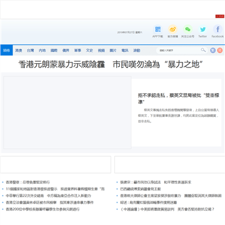The width and height of the screenshot is (225, 225).
Task: Open the official Weibo icon
Action: pos(172,29)
